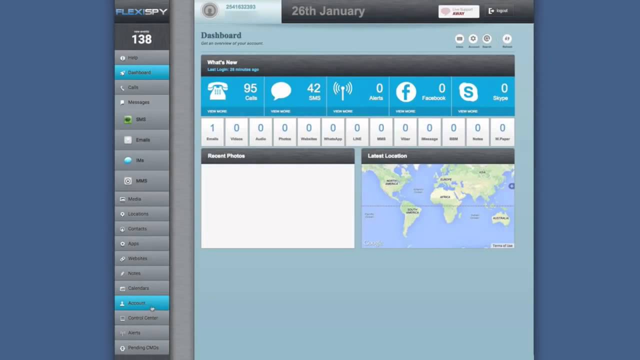Click the Inbox icon at top right
This screenshot has height=360, width=640.
(x=459, y=39)
